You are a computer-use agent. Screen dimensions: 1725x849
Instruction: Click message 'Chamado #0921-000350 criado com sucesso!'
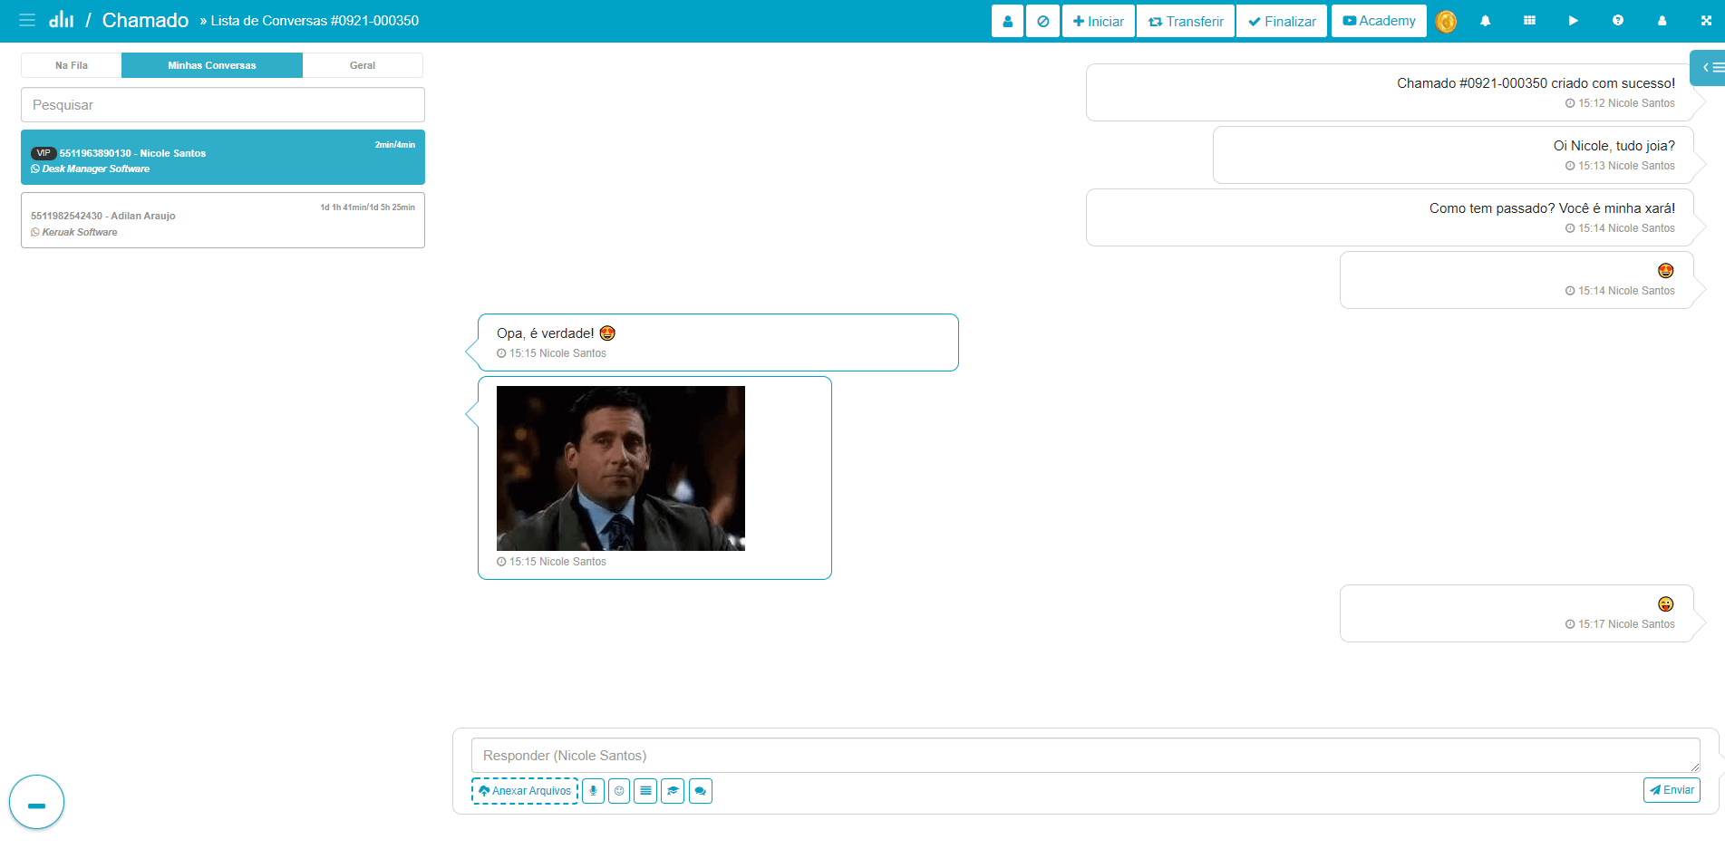tap(1536, 83)
